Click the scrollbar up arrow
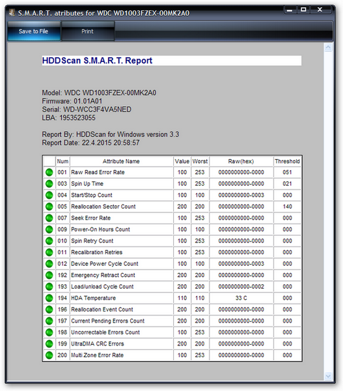This screenshot has width=343, height=391. pos(328,48)
